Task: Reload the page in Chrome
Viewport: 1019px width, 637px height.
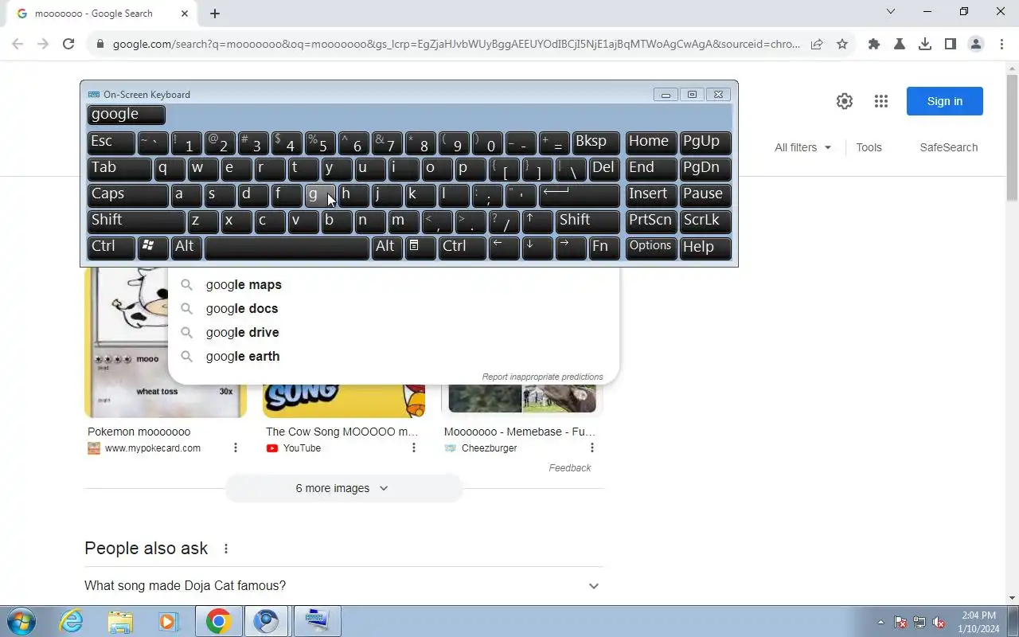Action: (x=68, y=45)
